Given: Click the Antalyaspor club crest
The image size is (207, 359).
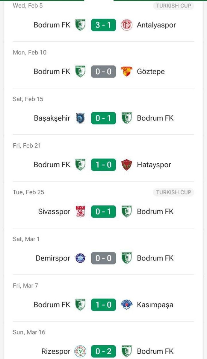Looking at the screenshot, I should [x=126, y=25].
